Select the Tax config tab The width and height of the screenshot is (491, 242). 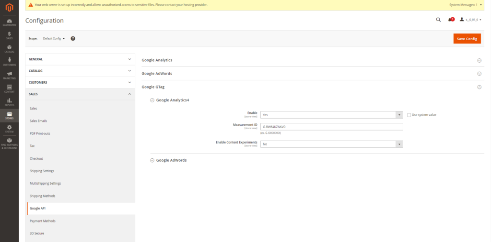coord(81,146)
